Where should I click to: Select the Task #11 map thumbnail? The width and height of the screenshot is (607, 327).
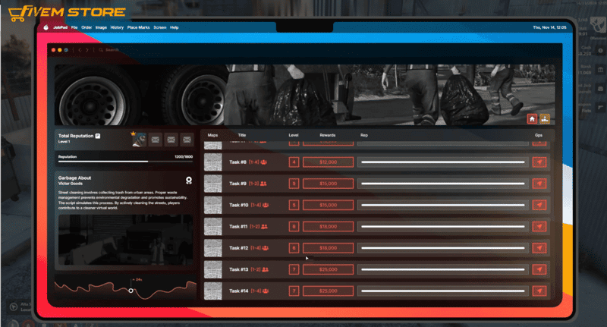[213, 226]
